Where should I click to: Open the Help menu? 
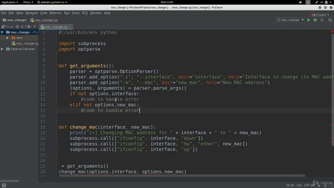[x=108, y=13]
